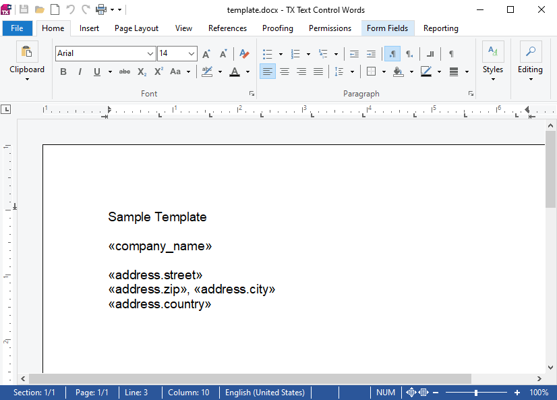Viewport: 557px width, 400px height.
Task: Open the File menu
Action: point(17,28)
